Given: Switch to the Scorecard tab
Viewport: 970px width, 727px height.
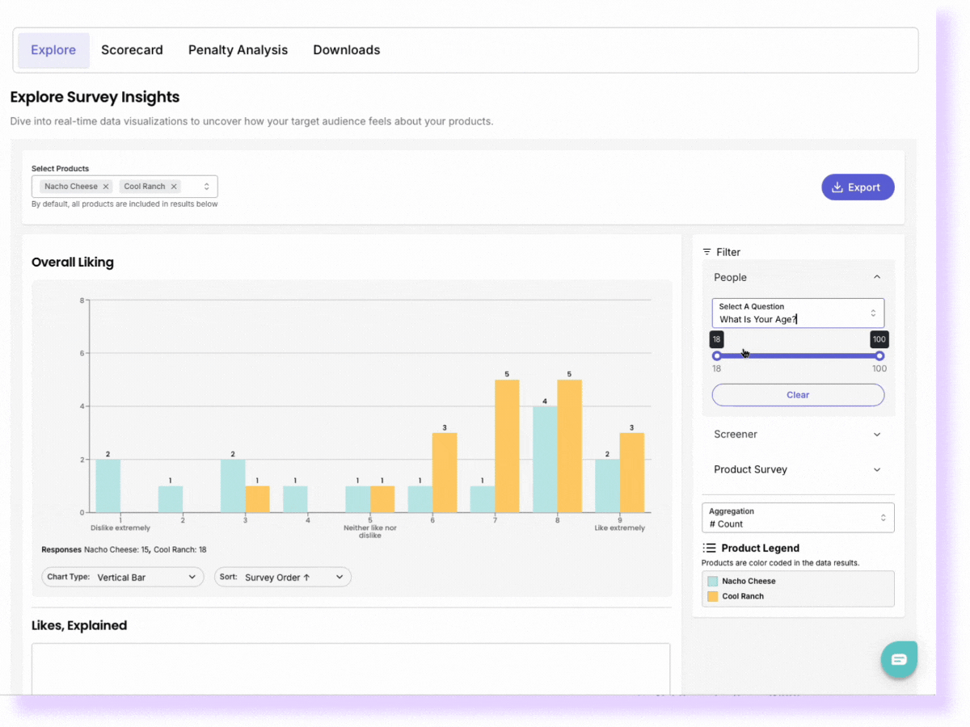Looking at the screenshot, I should [x=132, y=50].
